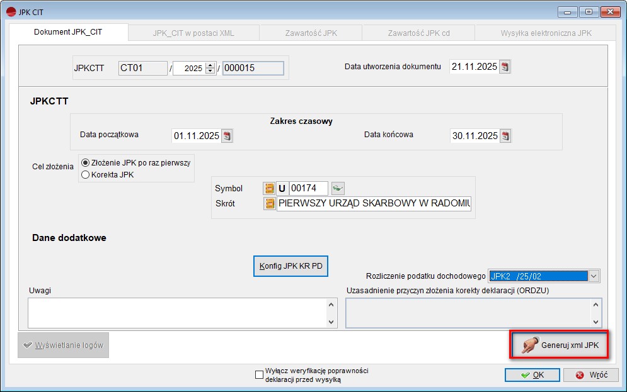Click the list icon beside Symbol field
The width and height of the screenshot is (627, 392).
tap(269, 188)
